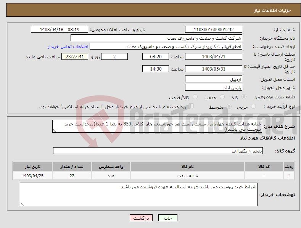This screenshot has height=228, width=301.
Task: Click the price validity date 1403/05/31
Action: [214, 69]
